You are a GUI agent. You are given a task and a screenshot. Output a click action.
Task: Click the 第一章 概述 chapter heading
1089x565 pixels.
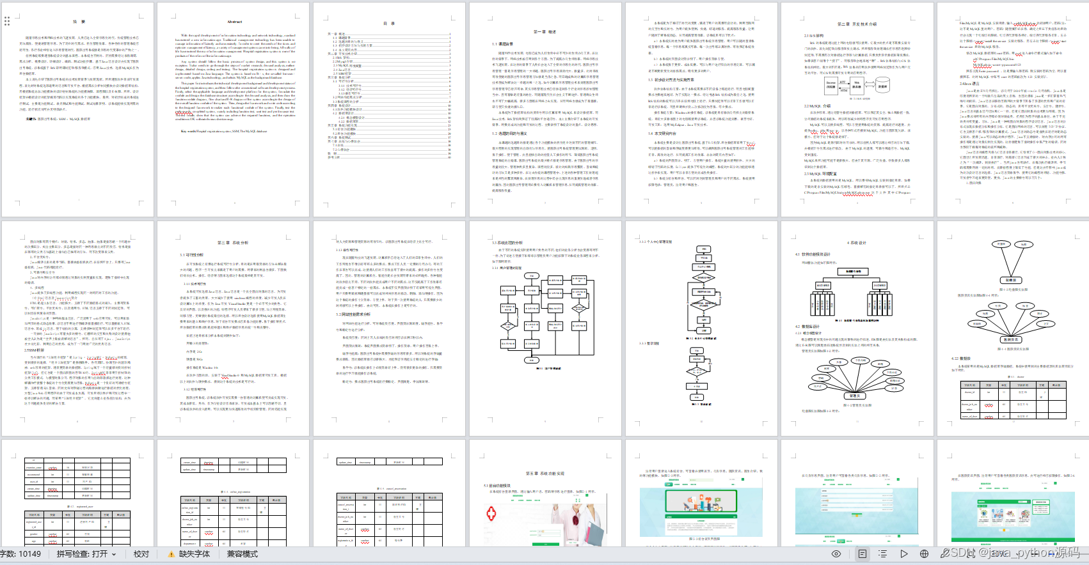[x=545, y=31]
